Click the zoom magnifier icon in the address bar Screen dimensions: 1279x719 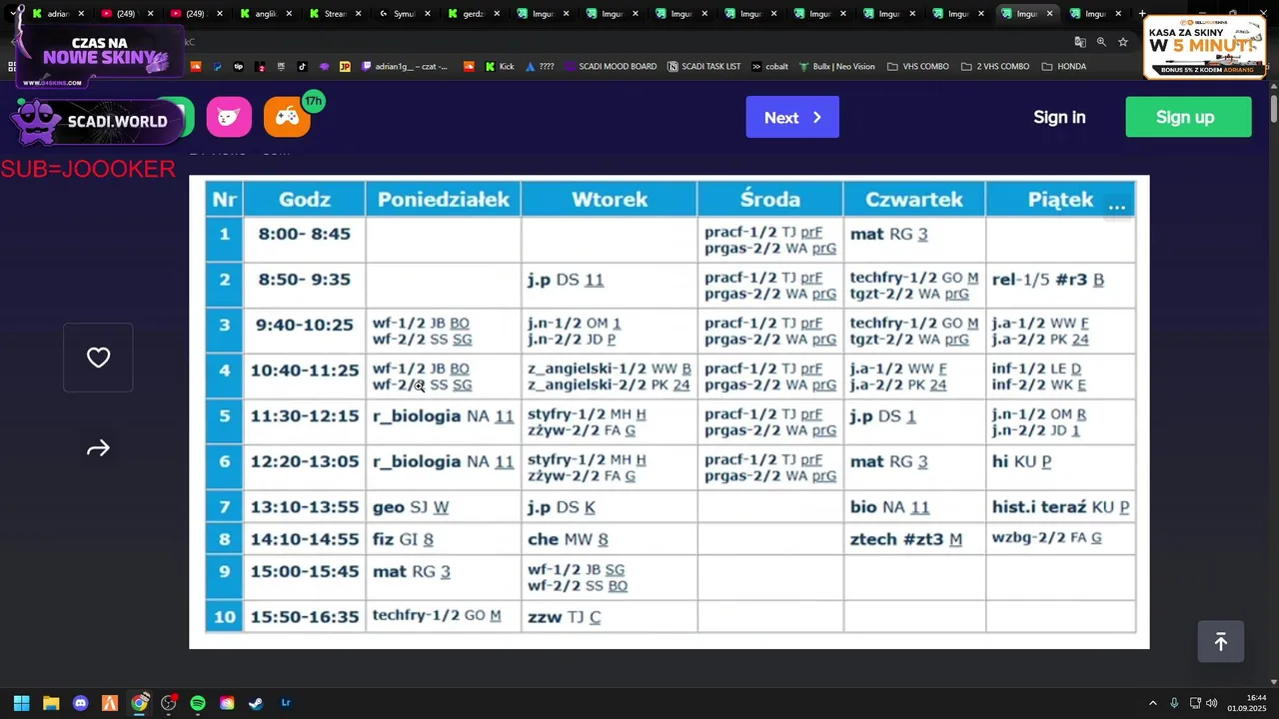[1101, 42]
